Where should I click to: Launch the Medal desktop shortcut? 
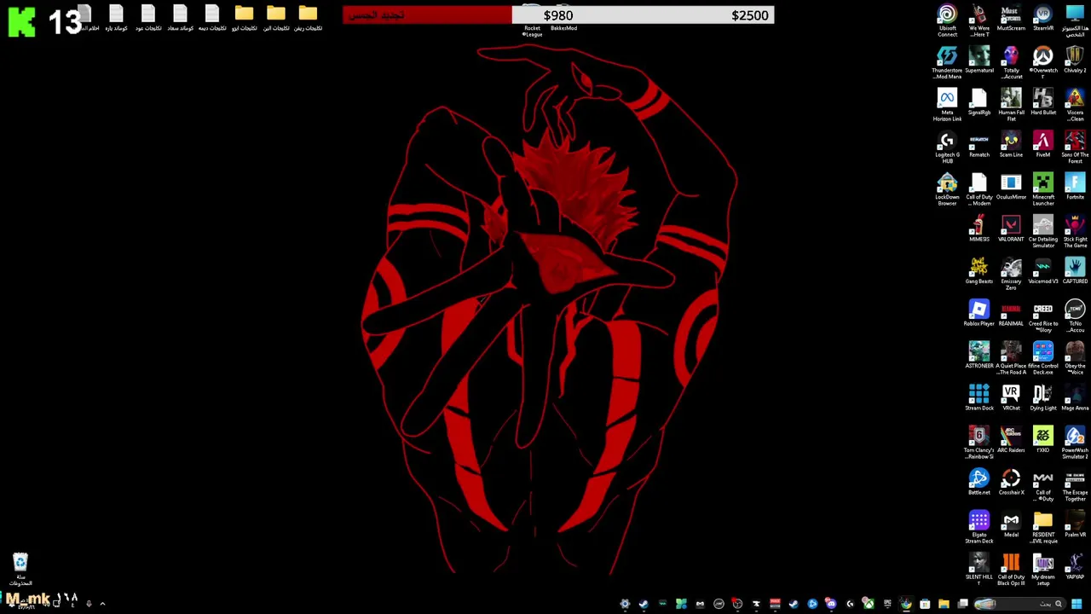point(1011,525)
